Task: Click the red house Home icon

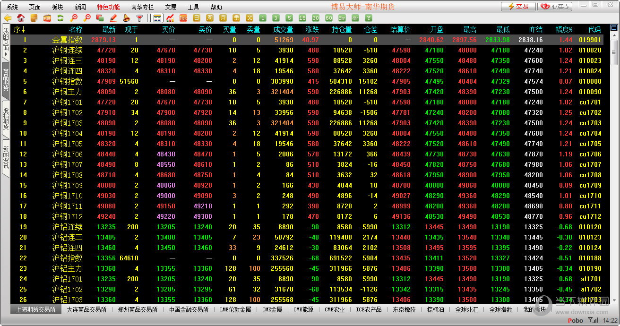Action: pyautogui.click(x=21, y=18)
